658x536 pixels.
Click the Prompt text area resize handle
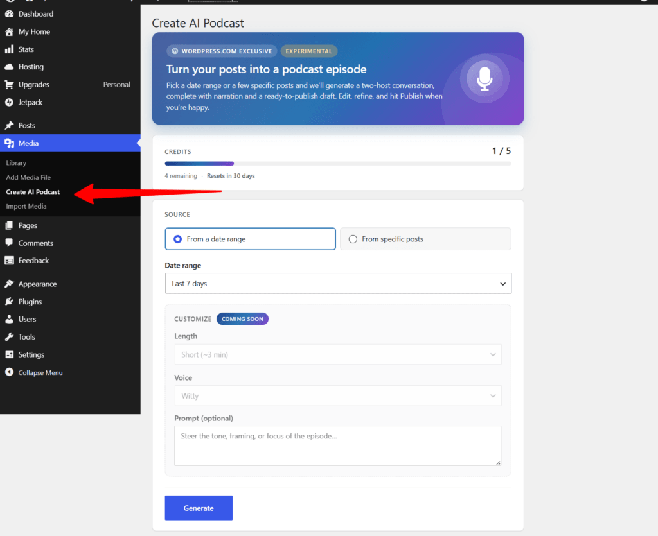point(498,463)
